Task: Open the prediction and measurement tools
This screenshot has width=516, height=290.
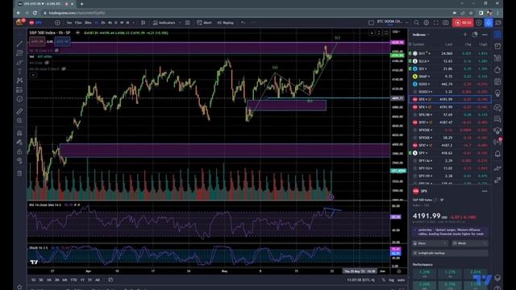Action: point(19,89)
